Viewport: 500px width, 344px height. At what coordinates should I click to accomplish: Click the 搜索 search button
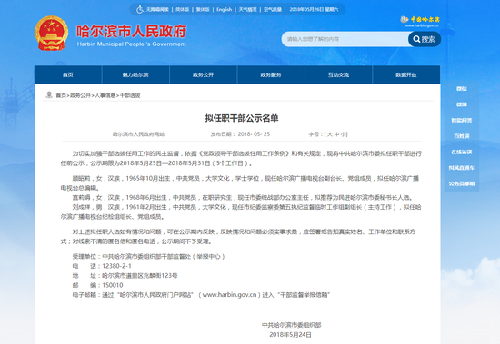click(425, 39)
